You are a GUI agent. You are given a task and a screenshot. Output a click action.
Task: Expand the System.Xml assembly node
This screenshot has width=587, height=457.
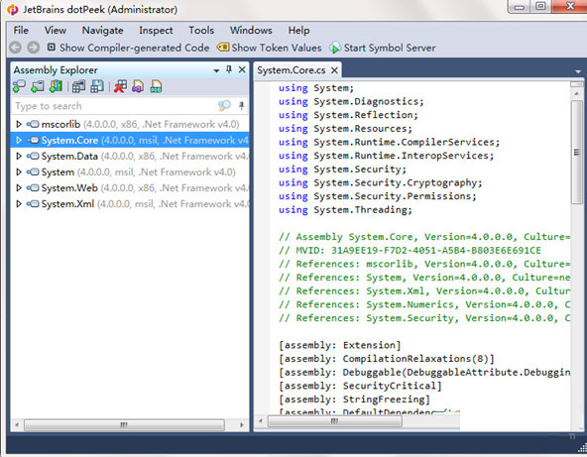point(18,203)
